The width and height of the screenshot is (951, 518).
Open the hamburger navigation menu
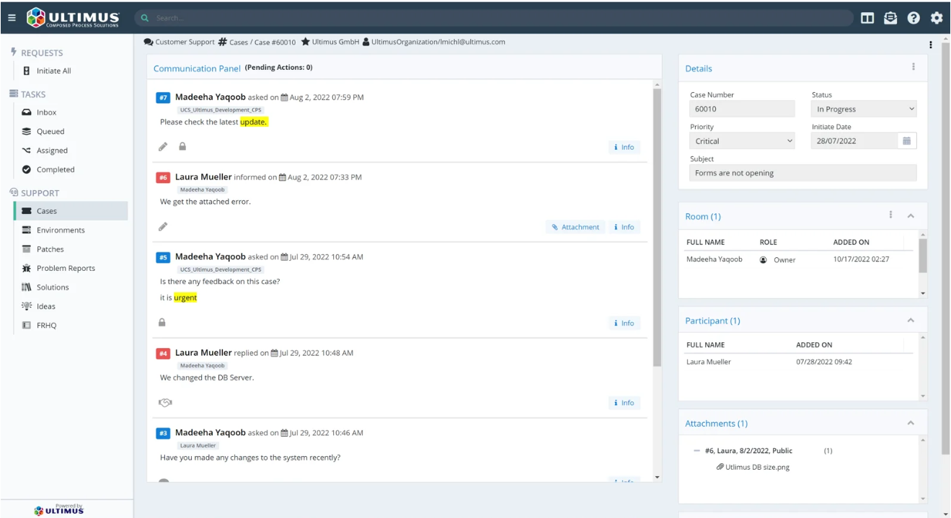pyautogui.click(x=12, y=18)
